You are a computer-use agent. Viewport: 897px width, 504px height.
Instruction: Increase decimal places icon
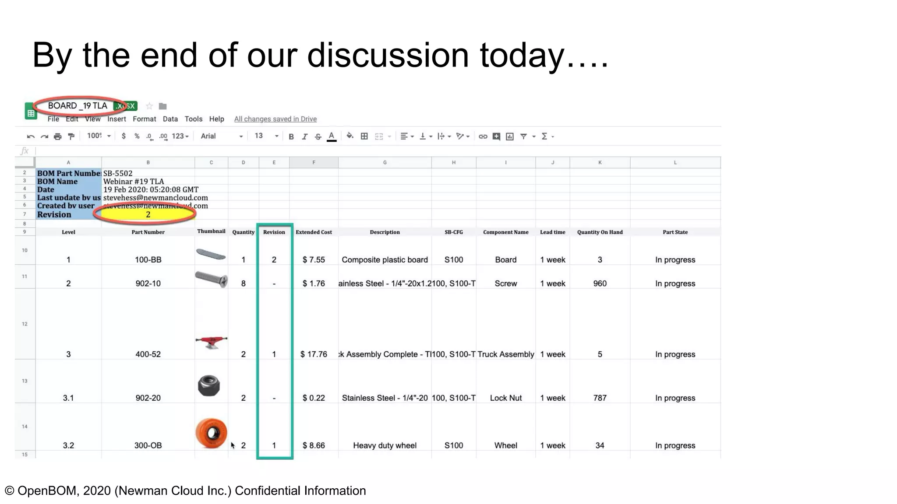pyautogui.click(x=163, y=136)
